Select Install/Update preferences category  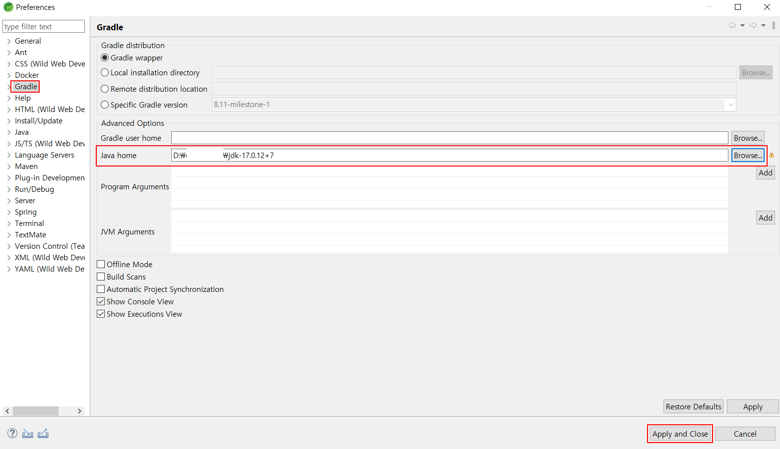point(39,121)
